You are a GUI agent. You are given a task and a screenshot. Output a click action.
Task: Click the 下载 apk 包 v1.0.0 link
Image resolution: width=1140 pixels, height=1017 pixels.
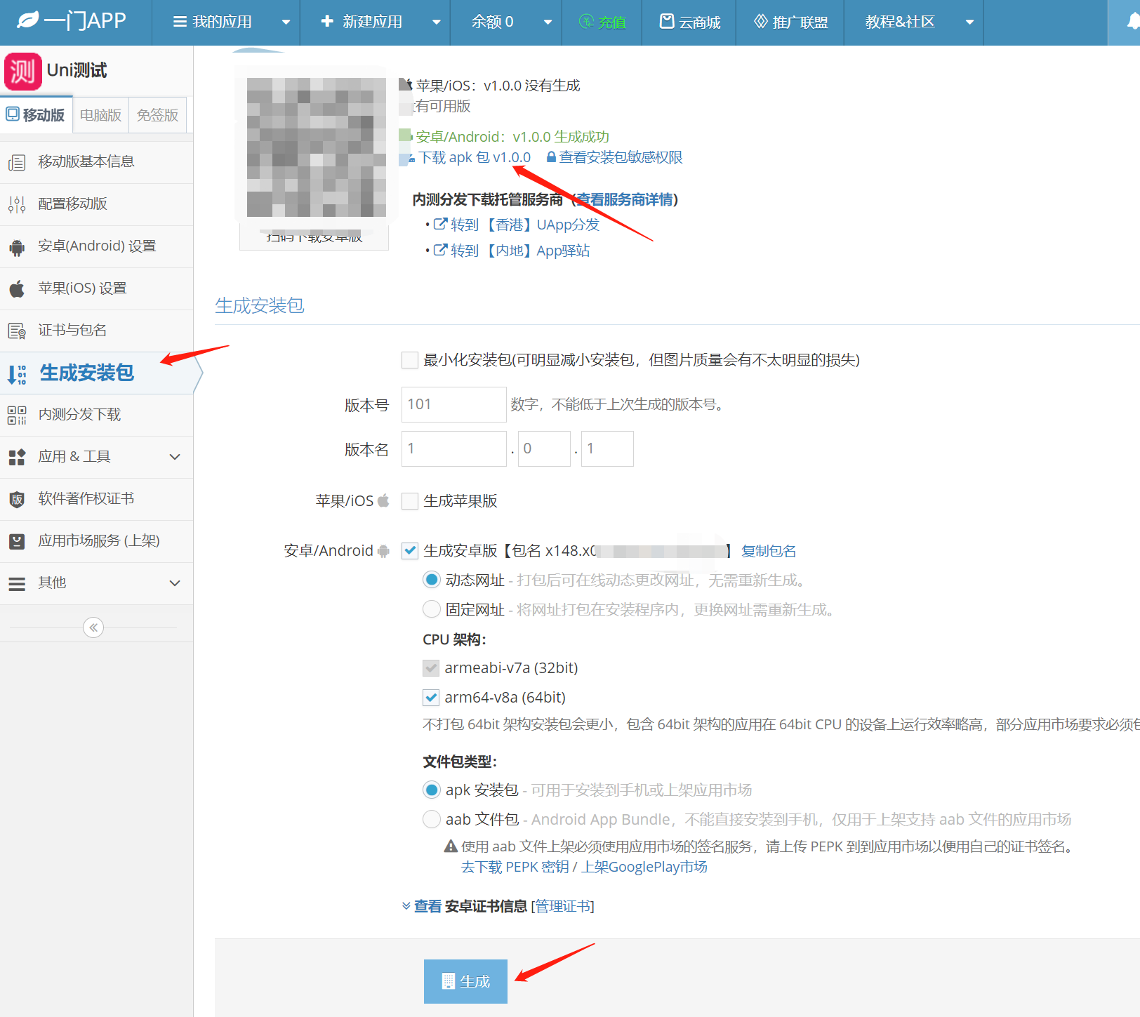[x=475, y=157]
